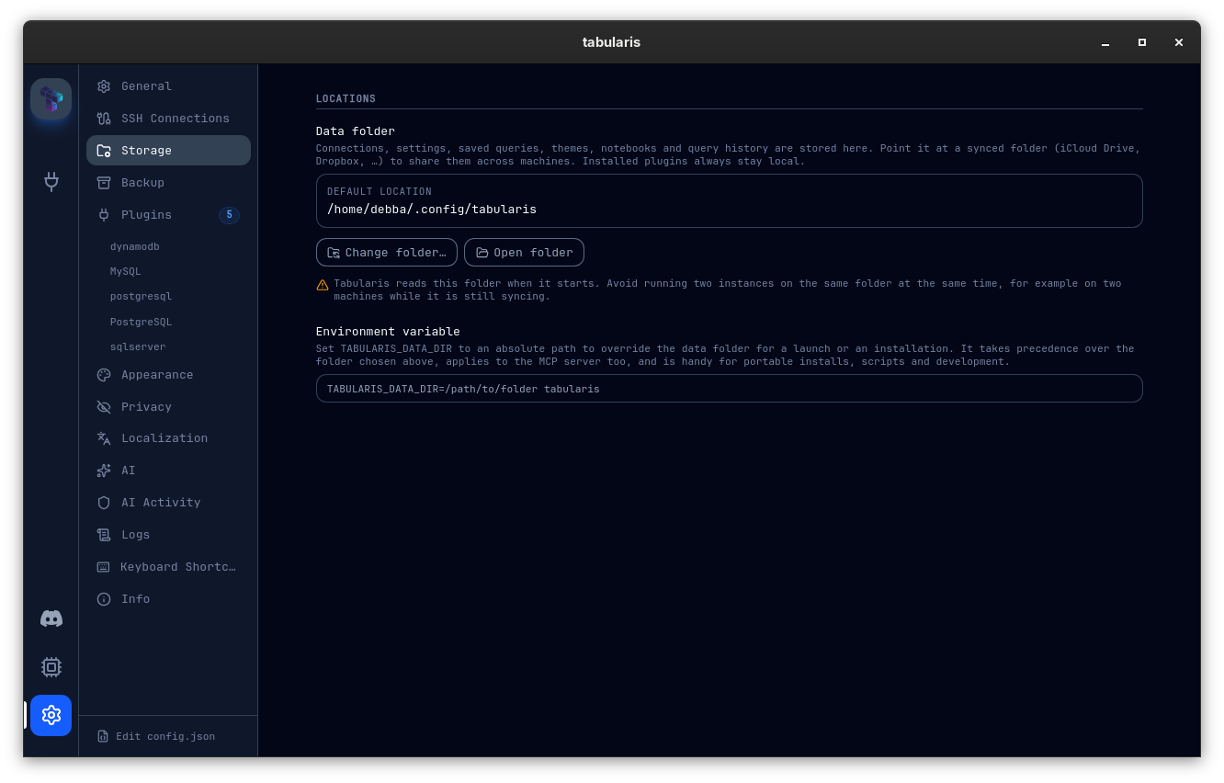Open the Keyboard Shortcuts label
1224x783 pixels.
178,567
